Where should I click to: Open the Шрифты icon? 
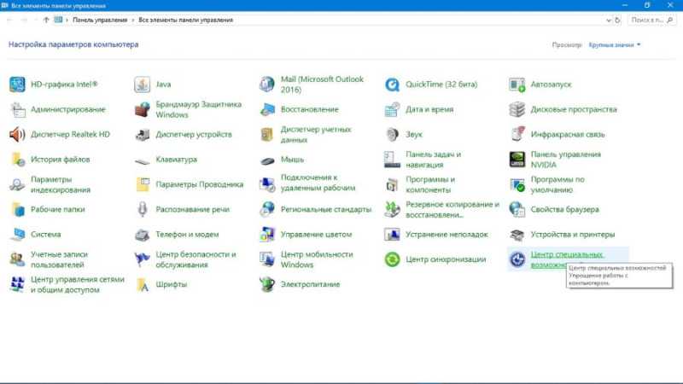coord(142,284)
